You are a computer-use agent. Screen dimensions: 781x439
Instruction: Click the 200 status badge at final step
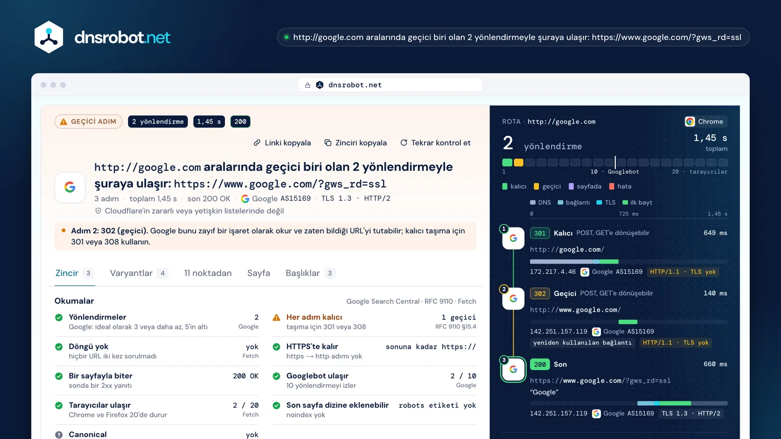pyautogui.click(x=540, y=364)
